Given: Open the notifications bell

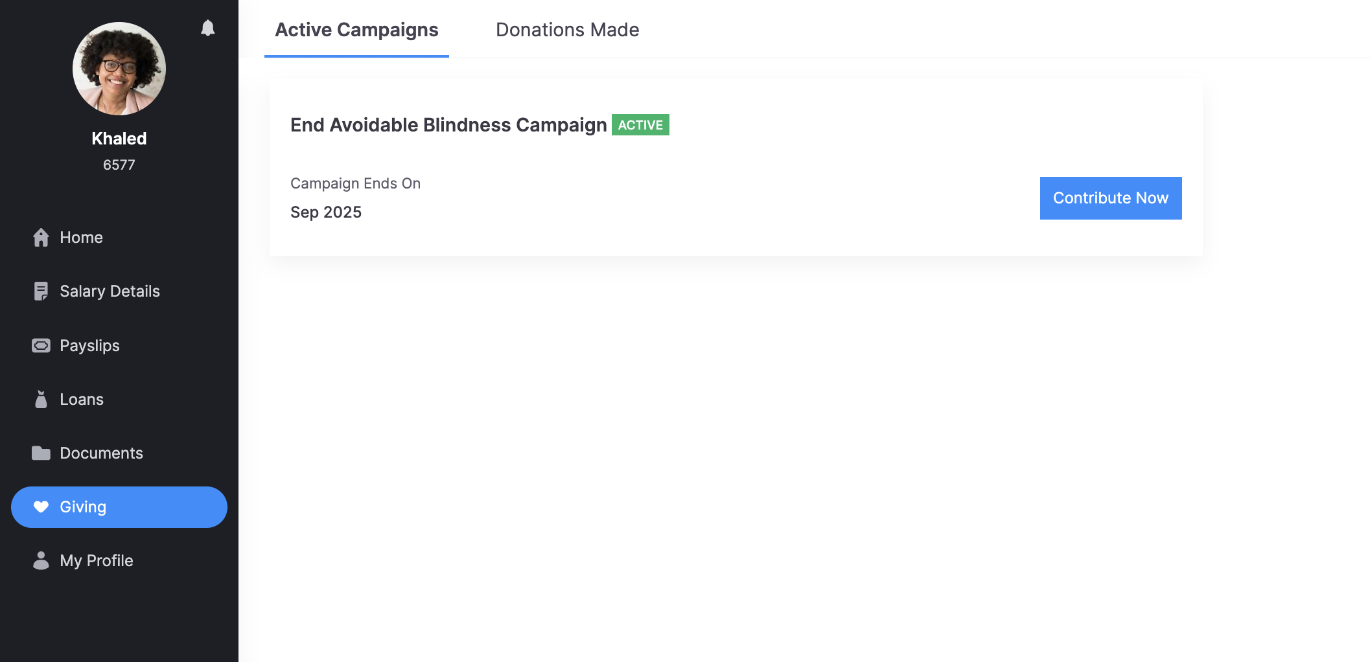Looking at the screenshot, I should coord(207,28).
